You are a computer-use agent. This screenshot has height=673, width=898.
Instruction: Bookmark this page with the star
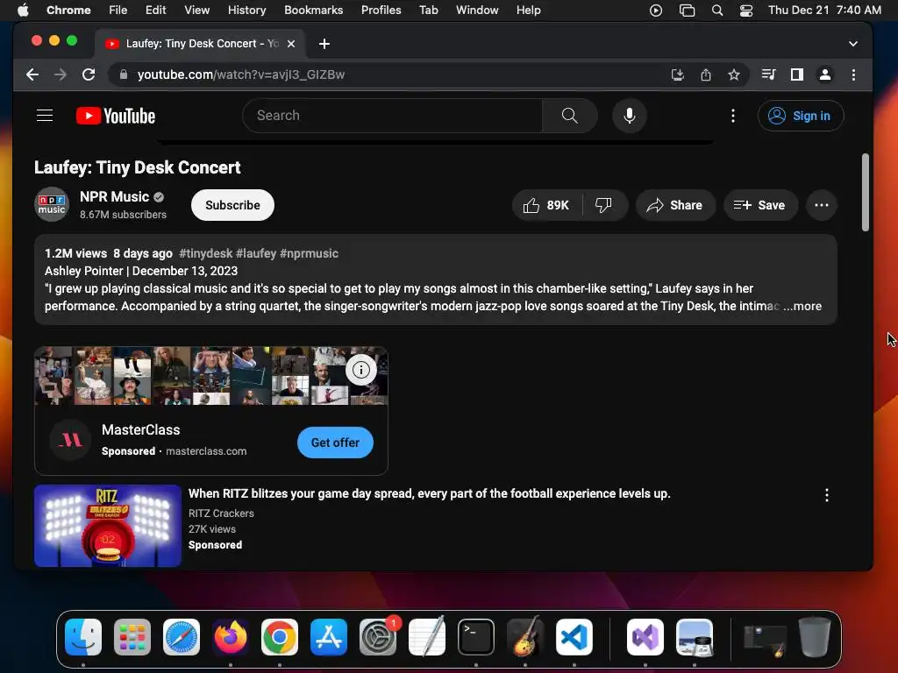[734, 74]
